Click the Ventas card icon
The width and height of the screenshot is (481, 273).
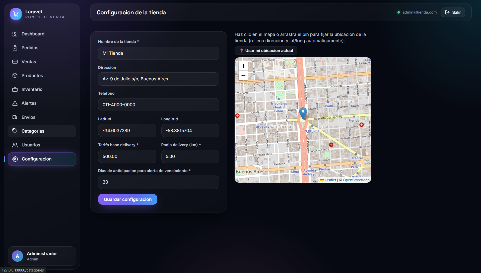[15, 62]
